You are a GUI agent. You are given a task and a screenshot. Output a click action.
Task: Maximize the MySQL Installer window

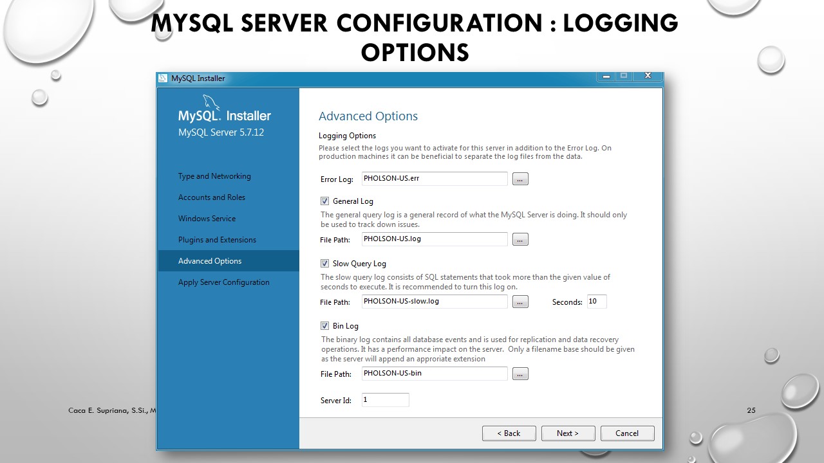click(623, 77)
